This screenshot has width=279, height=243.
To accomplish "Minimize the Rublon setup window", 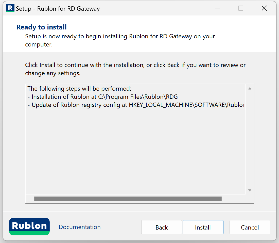I will pyautogui.click(x=217, y=8).
